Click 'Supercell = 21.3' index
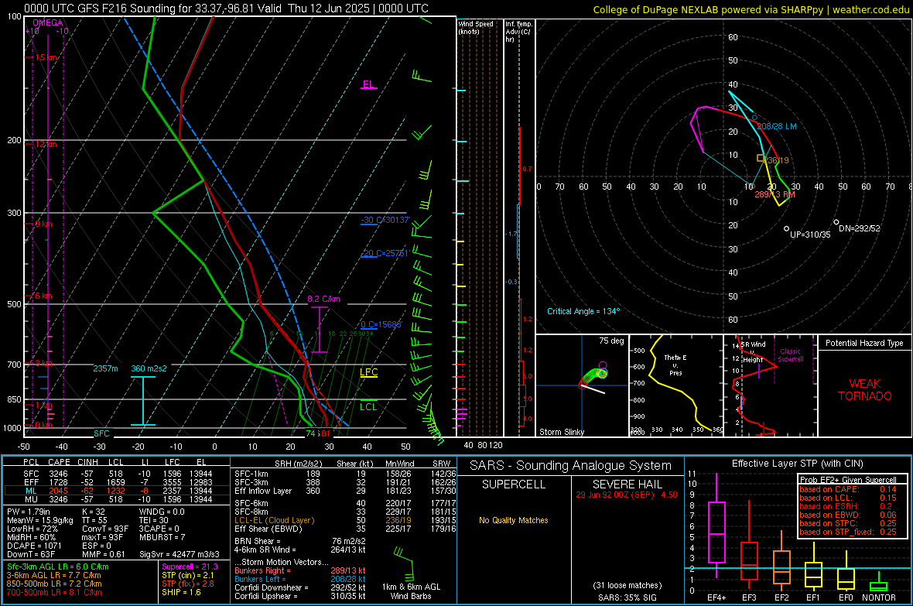The image size is (913, 606). [x=190, y=567]
